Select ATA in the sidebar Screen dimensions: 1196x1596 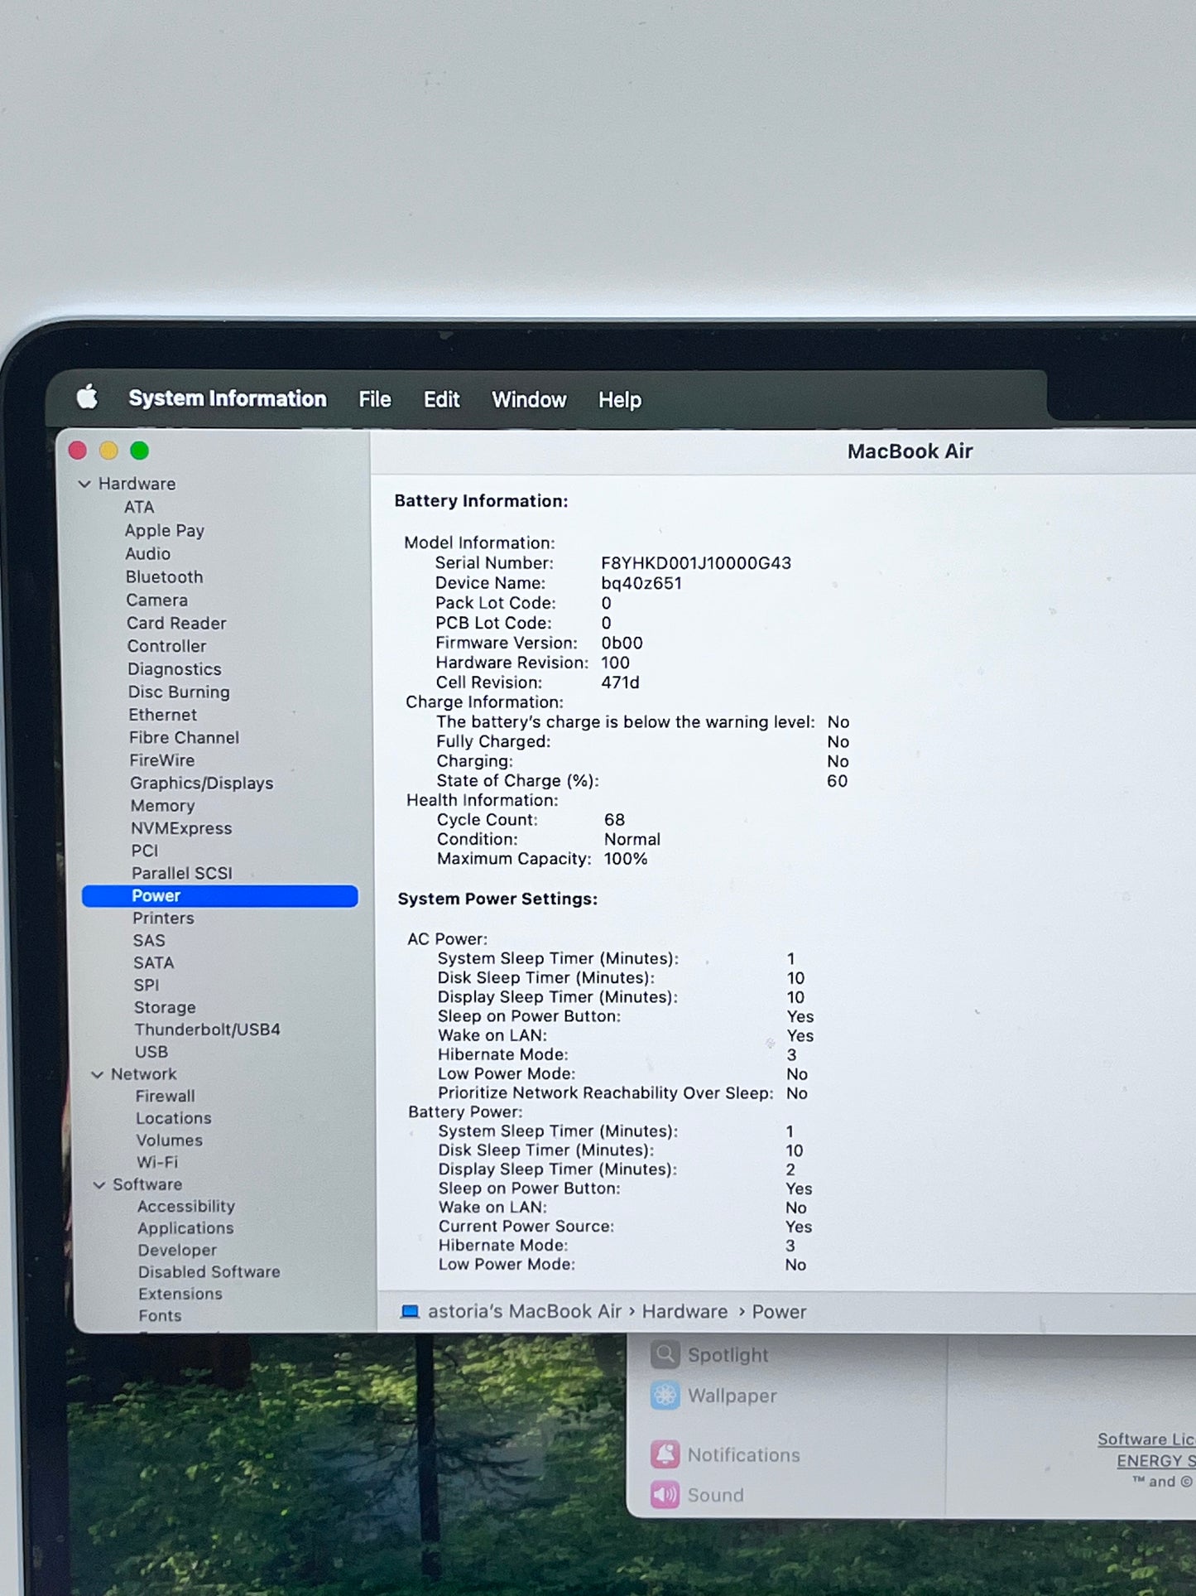[x=139, y=507]
